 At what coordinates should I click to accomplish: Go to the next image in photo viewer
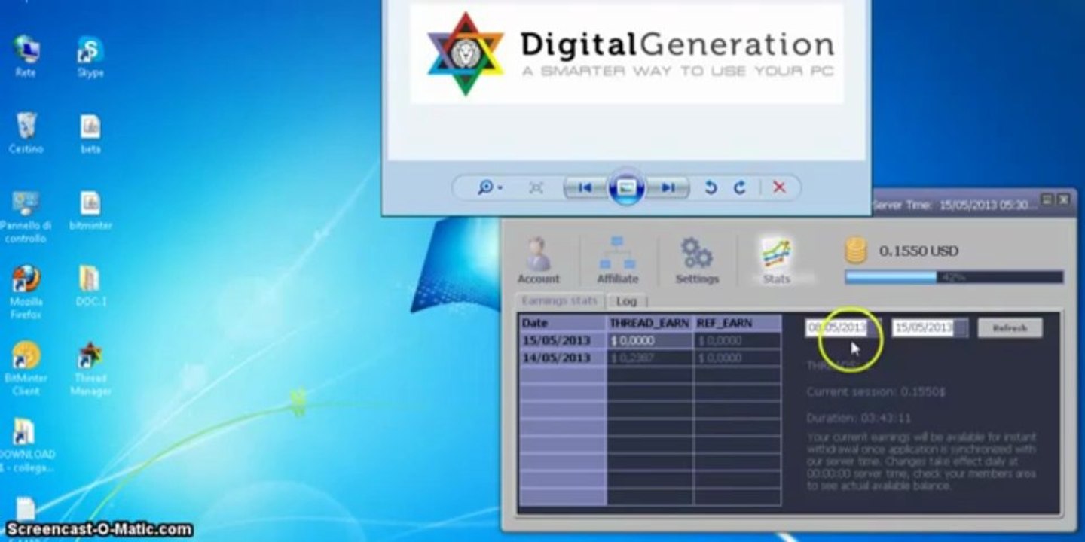pyautogui.click(x=668, y=187)
